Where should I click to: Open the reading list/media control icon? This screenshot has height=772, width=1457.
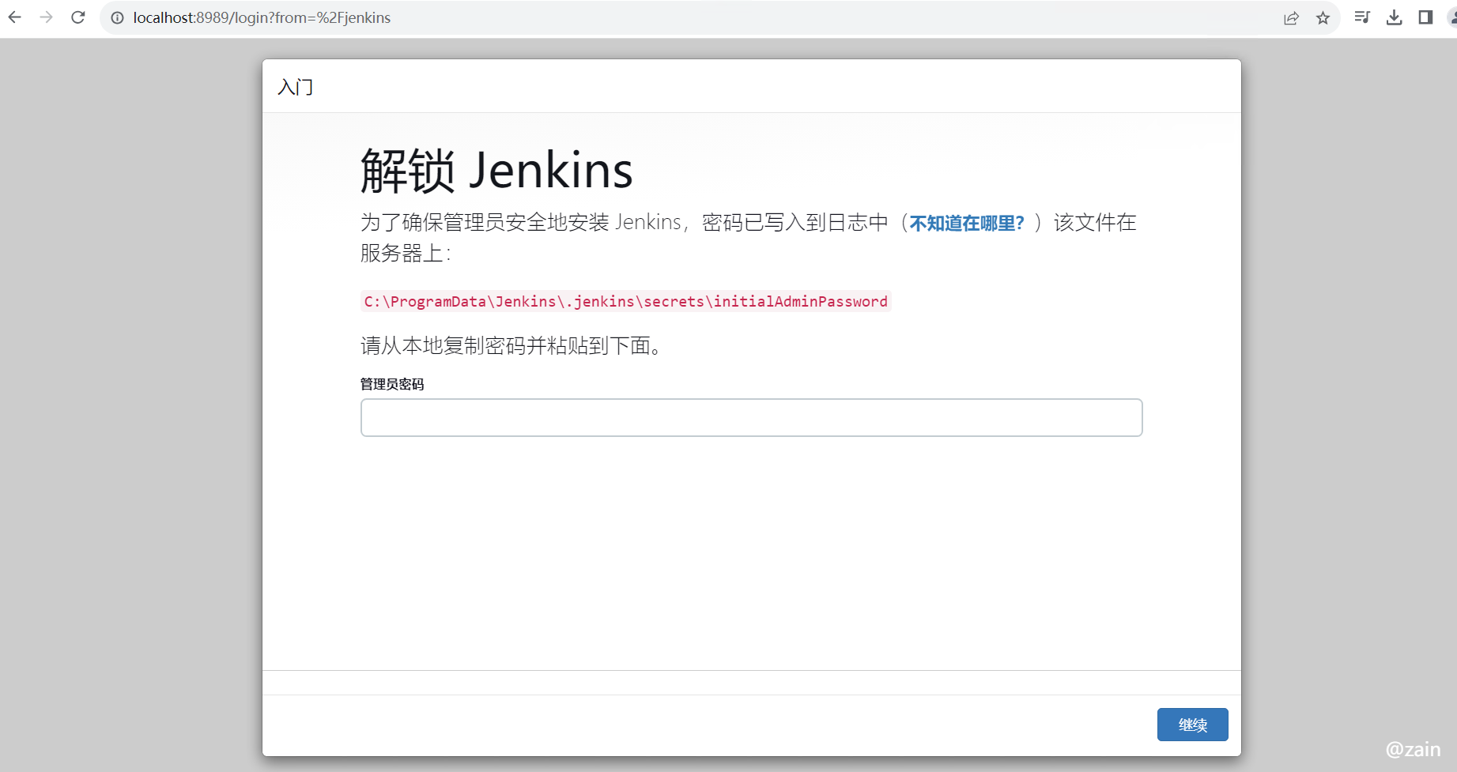click(x=1362, y=17)
